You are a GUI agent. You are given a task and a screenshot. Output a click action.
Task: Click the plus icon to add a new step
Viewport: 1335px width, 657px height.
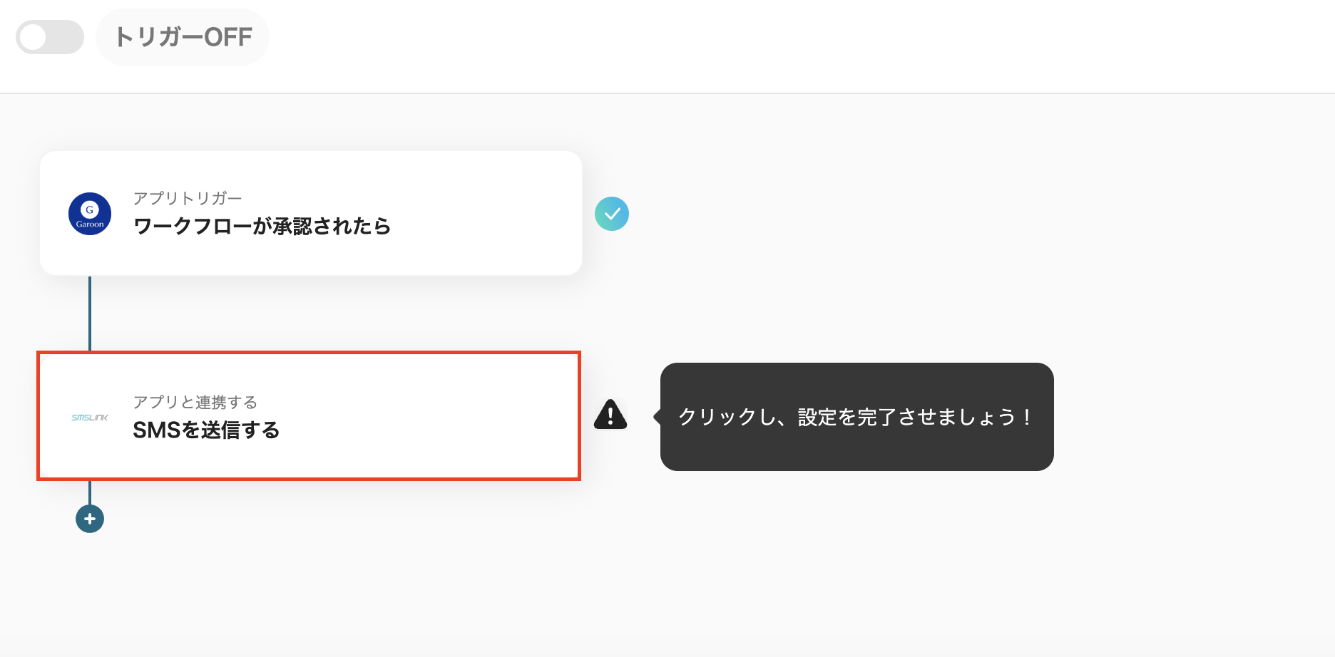point(90,519)
